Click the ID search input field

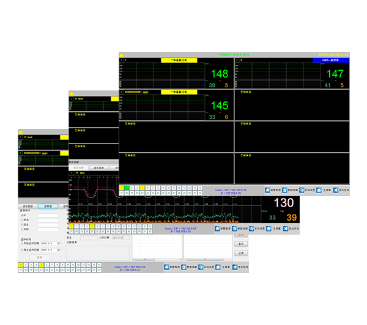tap(48, 216)
